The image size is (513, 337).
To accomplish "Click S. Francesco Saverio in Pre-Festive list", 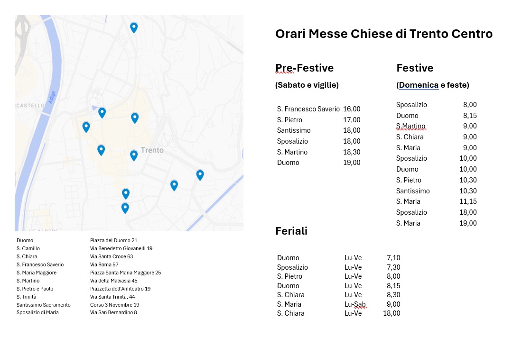I will [x=308, y=109].
